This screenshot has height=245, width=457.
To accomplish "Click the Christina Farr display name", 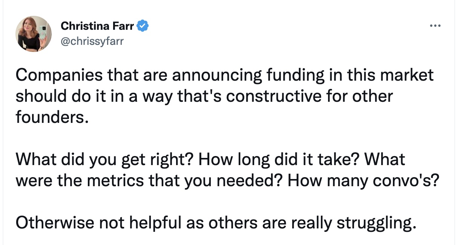I will (97, 26).
